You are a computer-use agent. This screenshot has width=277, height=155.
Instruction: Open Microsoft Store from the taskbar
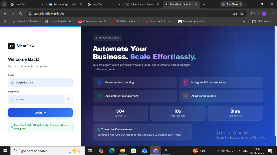[x=133, y=151]
